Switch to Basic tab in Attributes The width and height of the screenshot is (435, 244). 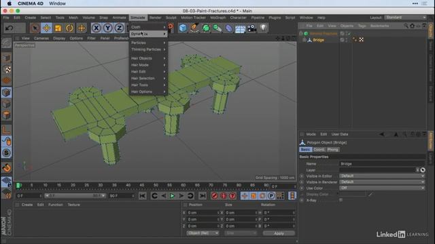305,150
